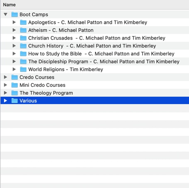Click empty list area below Various
189x188 pixels.
point(94,138)
